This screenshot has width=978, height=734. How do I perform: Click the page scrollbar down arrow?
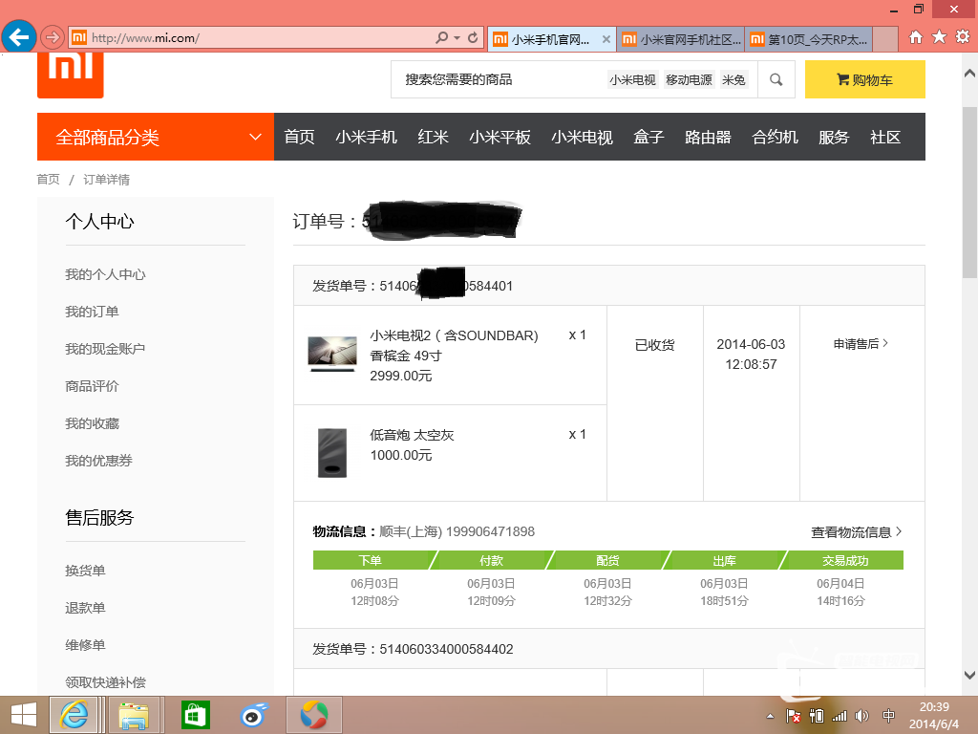(970, 675)
